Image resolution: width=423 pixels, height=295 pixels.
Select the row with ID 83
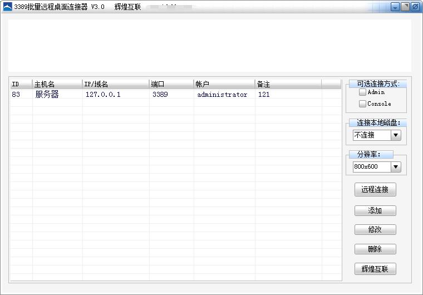[176, 95]
